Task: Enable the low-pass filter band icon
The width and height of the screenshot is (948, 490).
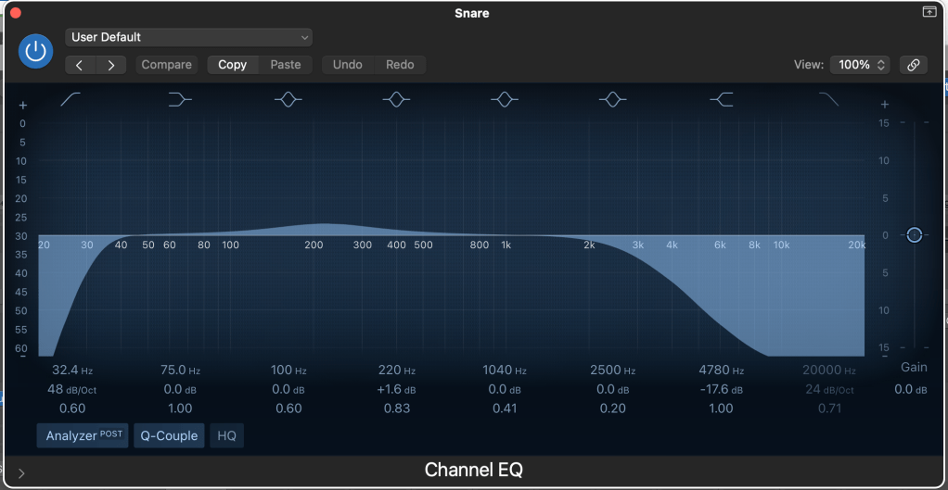Action: 828,100
